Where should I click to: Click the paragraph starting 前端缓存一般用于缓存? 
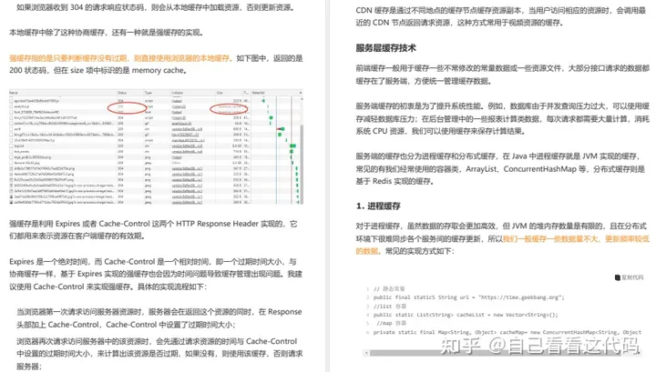(502, 75)
